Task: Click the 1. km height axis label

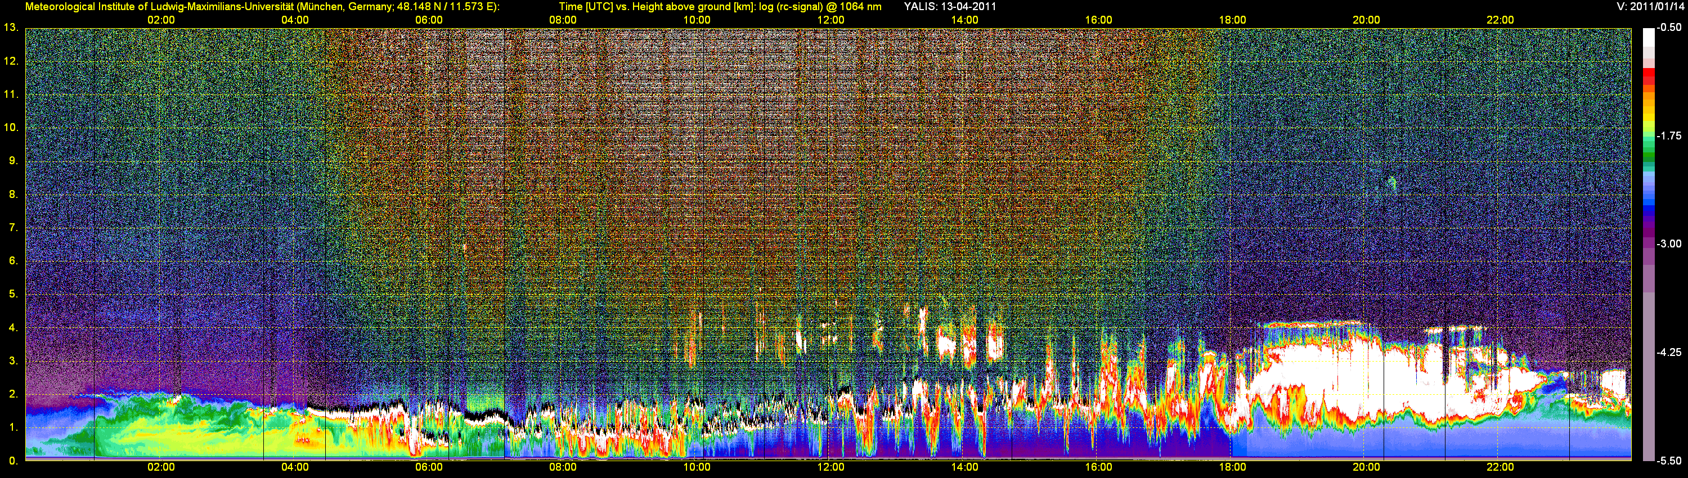Action: tap(14, 427)
